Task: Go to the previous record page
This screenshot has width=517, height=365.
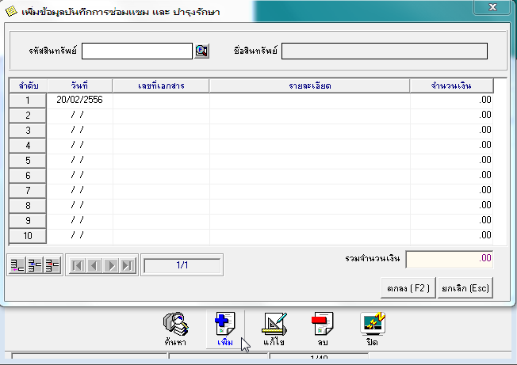Action: [x=94, y=265]
